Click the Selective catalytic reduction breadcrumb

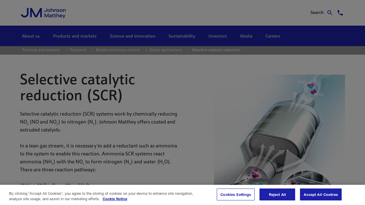click(x=216, y=50)
